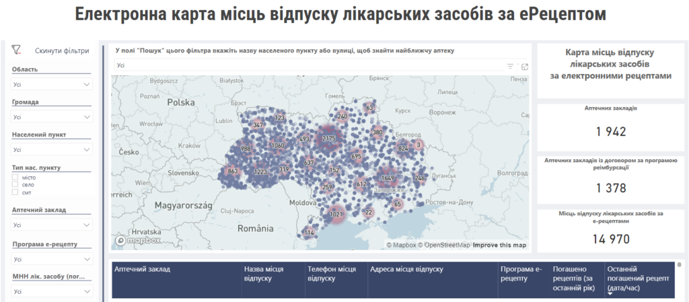This screenshot has height=302, width=689.
Task: Sort by Телефон місця відпуску column
Action: coord(332,274)
